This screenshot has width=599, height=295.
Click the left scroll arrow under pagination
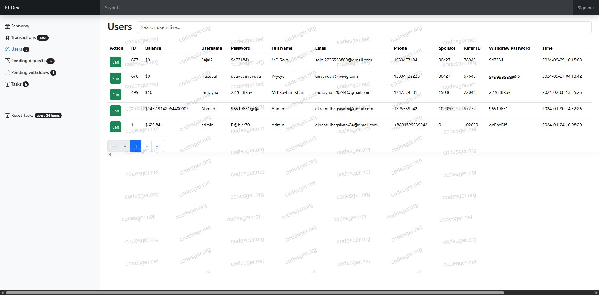[x=110, y=154]
